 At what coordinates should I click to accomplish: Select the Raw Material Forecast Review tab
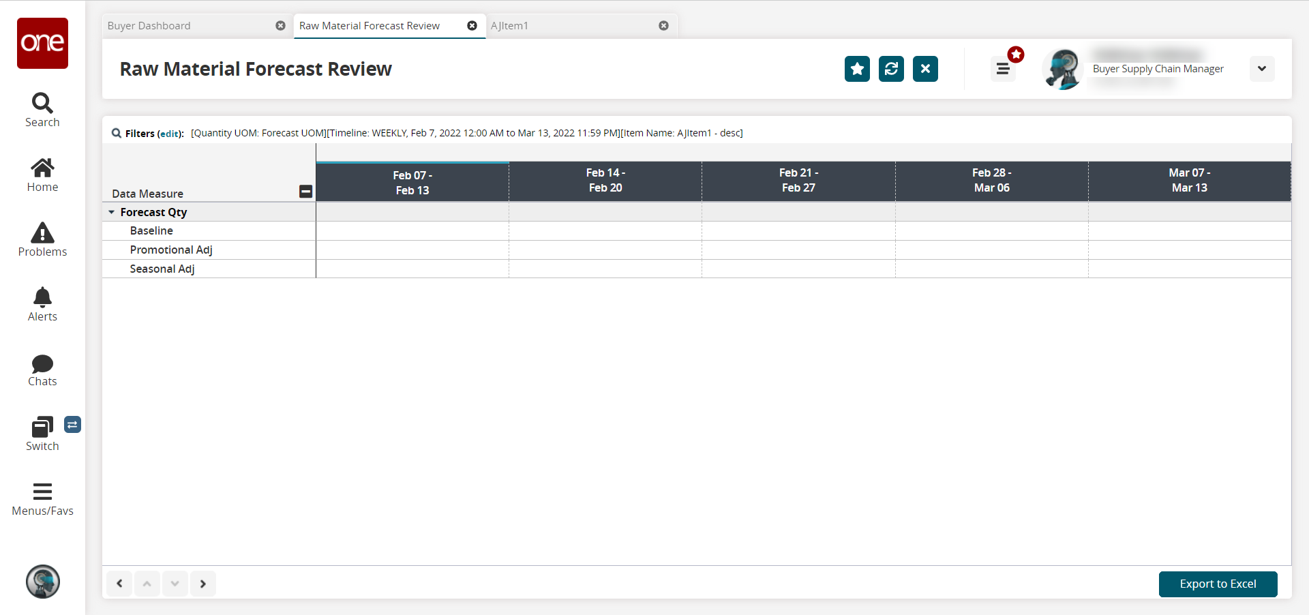pos(370,26)
